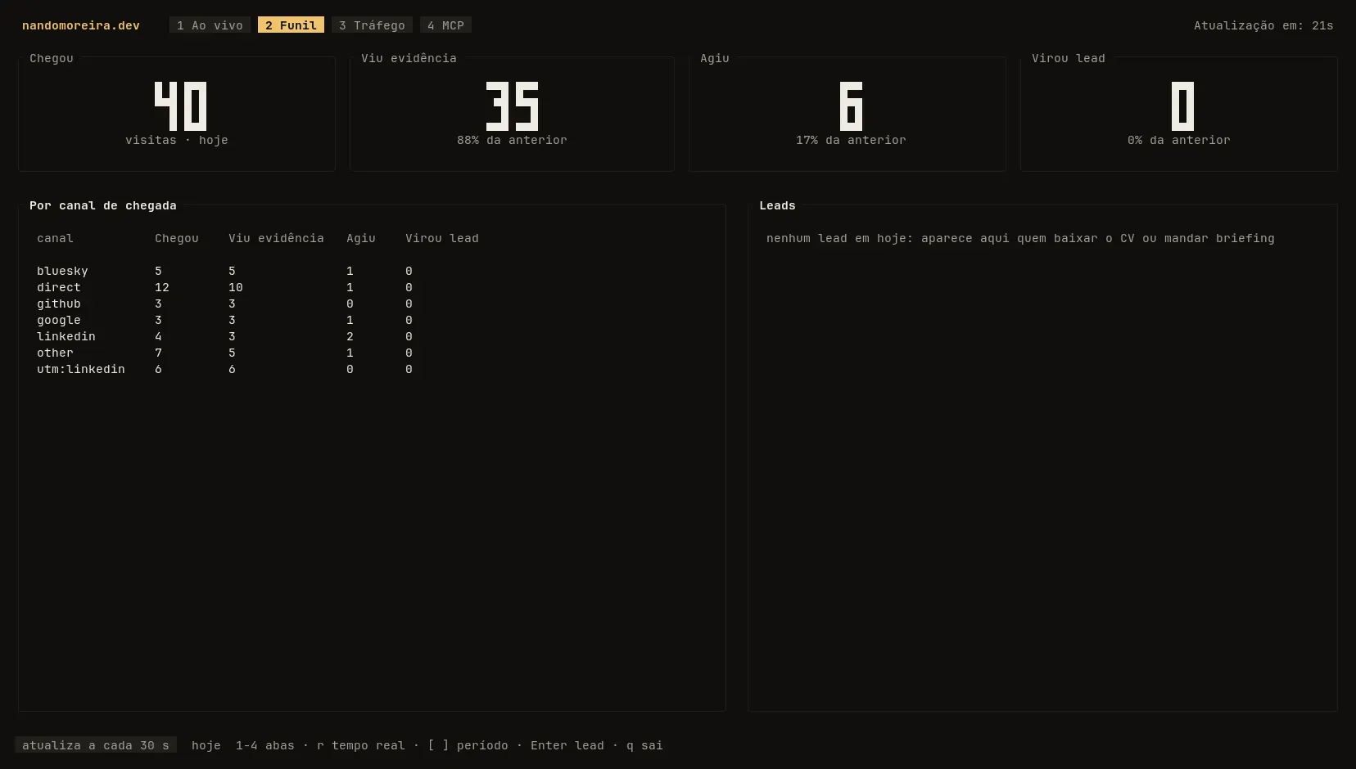Click the Agiu value 2 for linkedin
This screenshot has height=769, width=1356.
coord(350,336)
